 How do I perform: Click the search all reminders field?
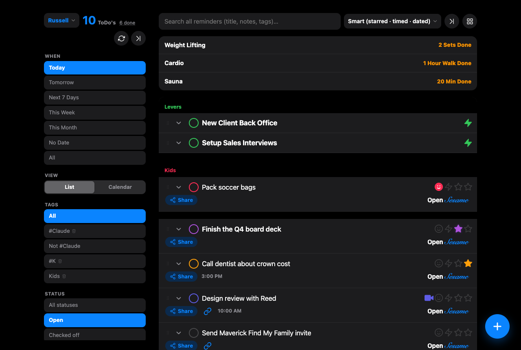(250, 21)
